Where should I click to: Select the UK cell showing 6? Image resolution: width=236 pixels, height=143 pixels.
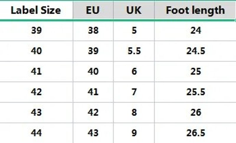point(134,72)
